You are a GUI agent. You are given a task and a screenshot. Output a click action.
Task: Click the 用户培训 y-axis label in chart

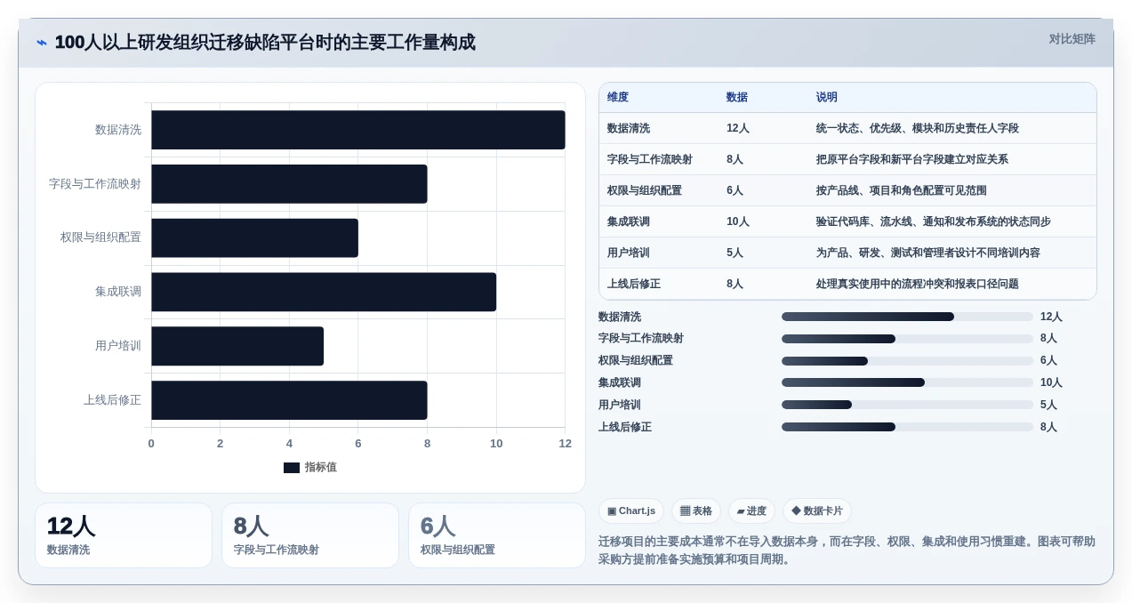118,346
